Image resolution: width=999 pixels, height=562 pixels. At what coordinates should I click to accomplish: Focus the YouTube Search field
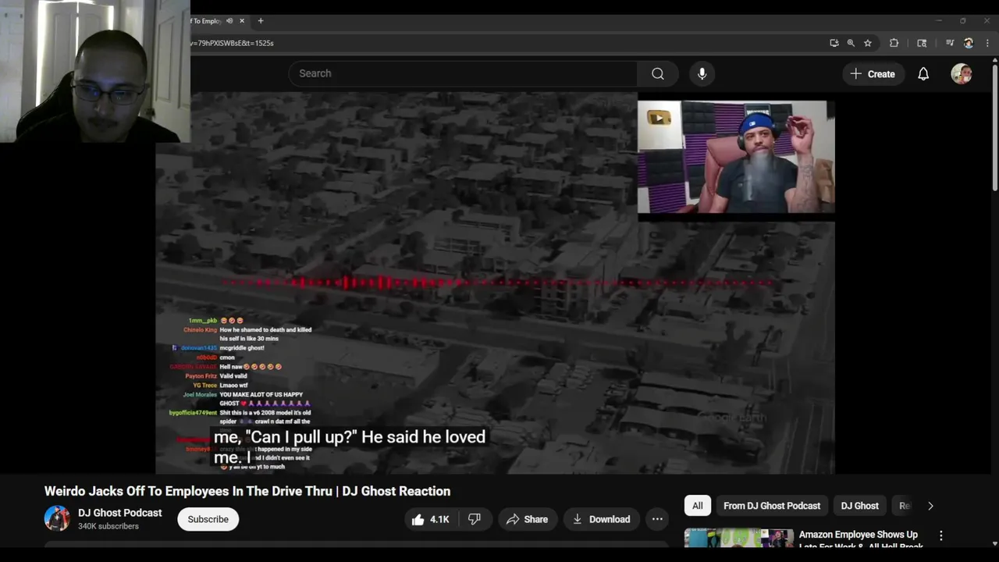point(464,73)
